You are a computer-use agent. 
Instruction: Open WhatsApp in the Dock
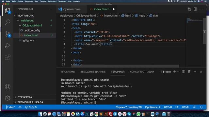138,114
